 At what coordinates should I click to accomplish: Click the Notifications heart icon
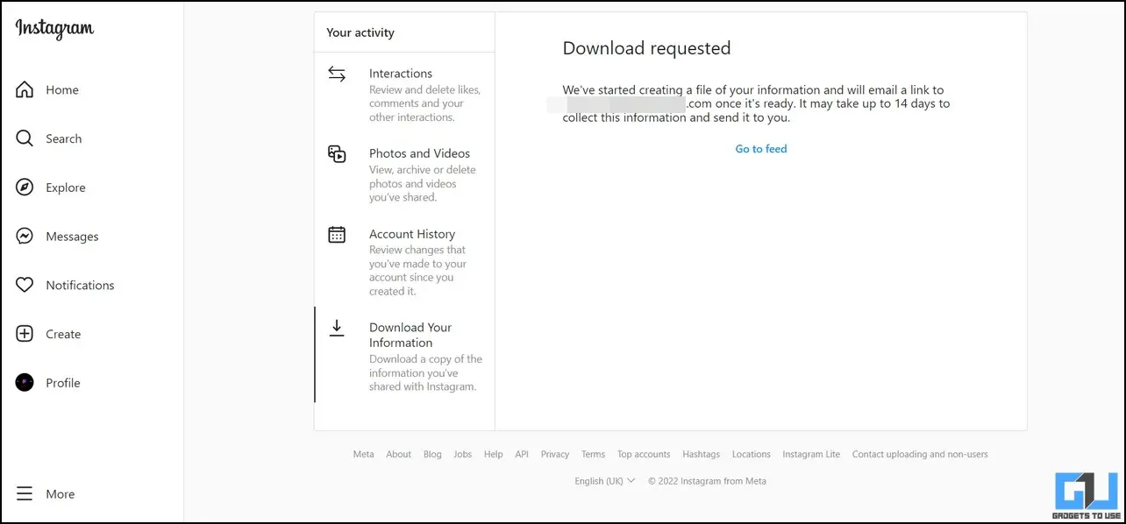[x=25, y=285]
